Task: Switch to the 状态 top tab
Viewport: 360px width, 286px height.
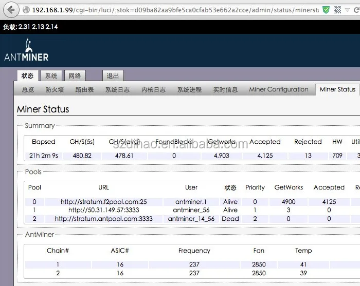Action: click(x=27, y=75)
